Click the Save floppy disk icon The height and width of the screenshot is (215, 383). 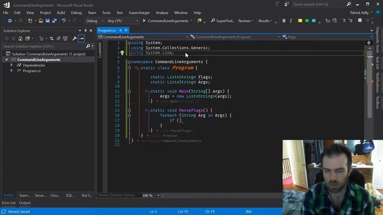pos(48,21)
